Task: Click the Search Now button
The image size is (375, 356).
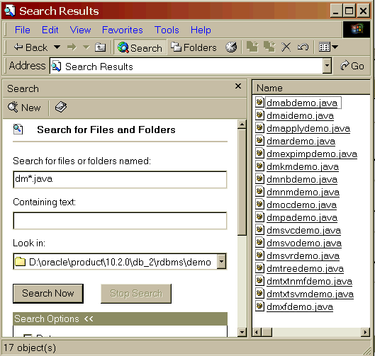Action: coord(48,294)
